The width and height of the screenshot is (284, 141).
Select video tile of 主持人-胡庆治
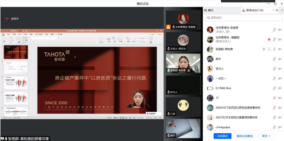(x=183, y=42)
